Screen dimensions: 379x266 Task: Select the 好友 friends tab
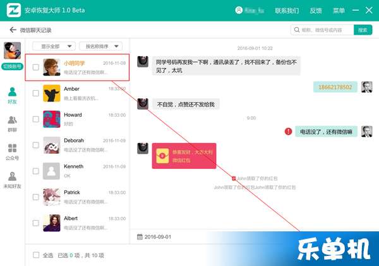click(12, 96)
